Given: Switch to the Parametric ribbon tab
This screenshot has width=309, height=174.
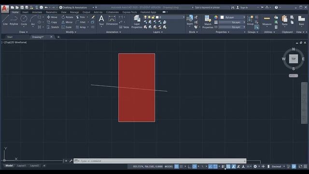Looking at the screenshot, I should 52,12.
